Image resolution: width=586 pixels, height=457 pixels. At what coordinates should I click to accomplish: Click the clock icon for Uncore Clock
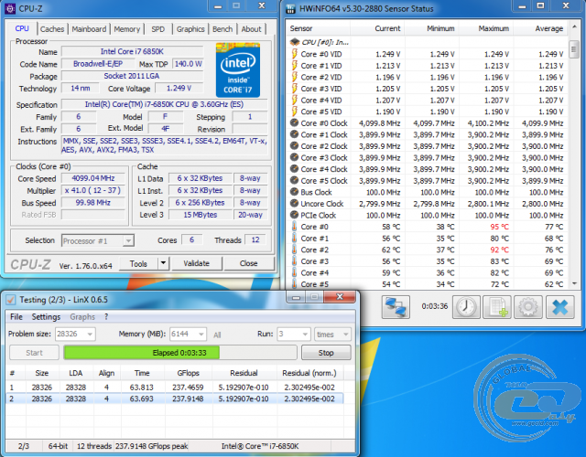(294, 204)
